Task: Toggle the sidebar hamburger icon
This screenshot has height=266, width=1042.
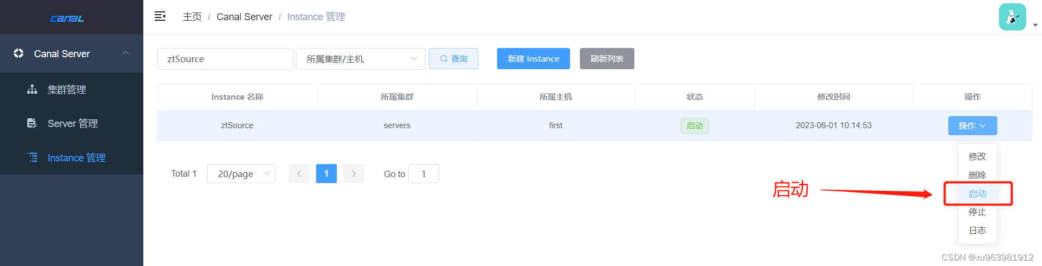Action: point(160,16)
